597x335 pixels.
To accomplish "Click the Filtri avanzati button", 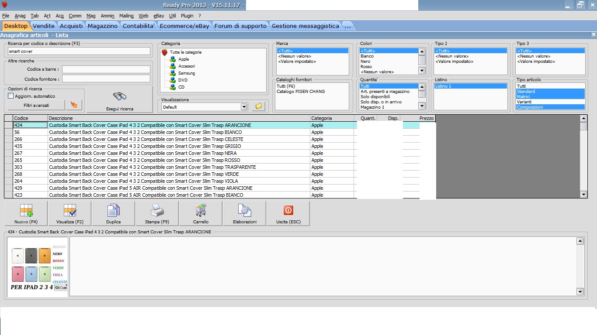I will 36,105.
